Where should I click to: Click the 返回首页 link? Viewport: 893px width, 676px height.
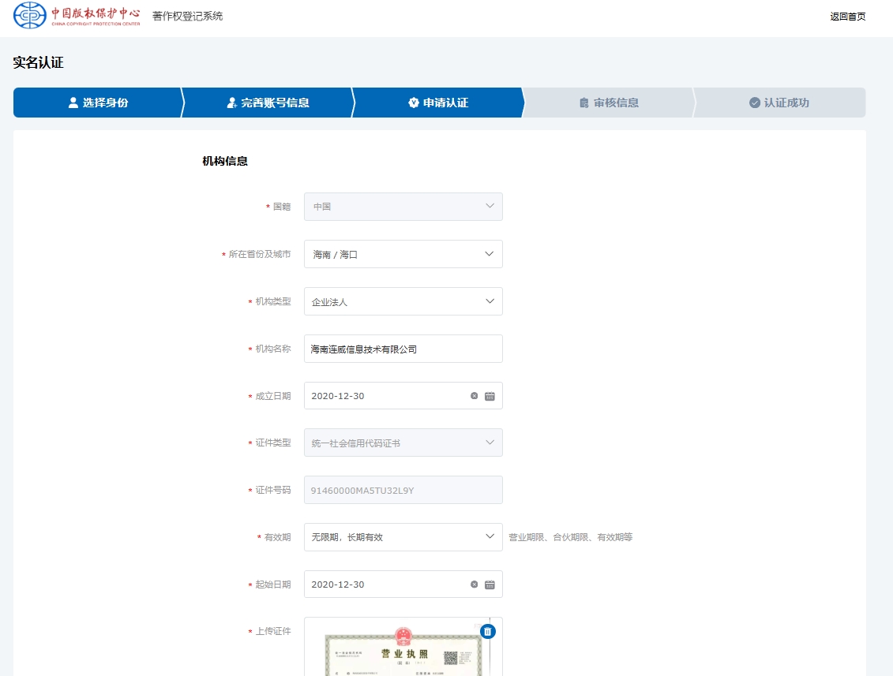847,17
